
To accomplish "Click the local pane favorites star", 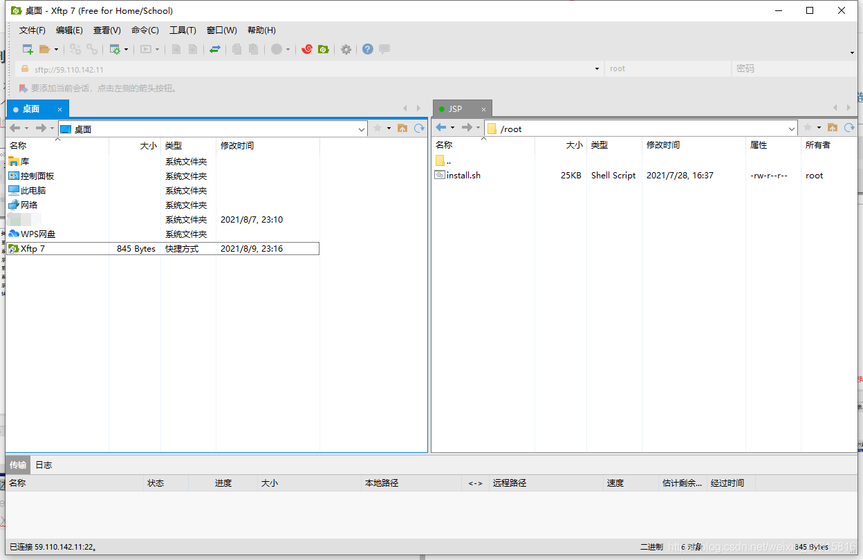I will pyautogui.click(x=378, y=128).
